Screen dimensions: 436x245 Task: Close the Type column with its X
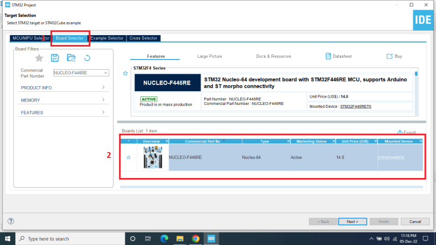288,141
